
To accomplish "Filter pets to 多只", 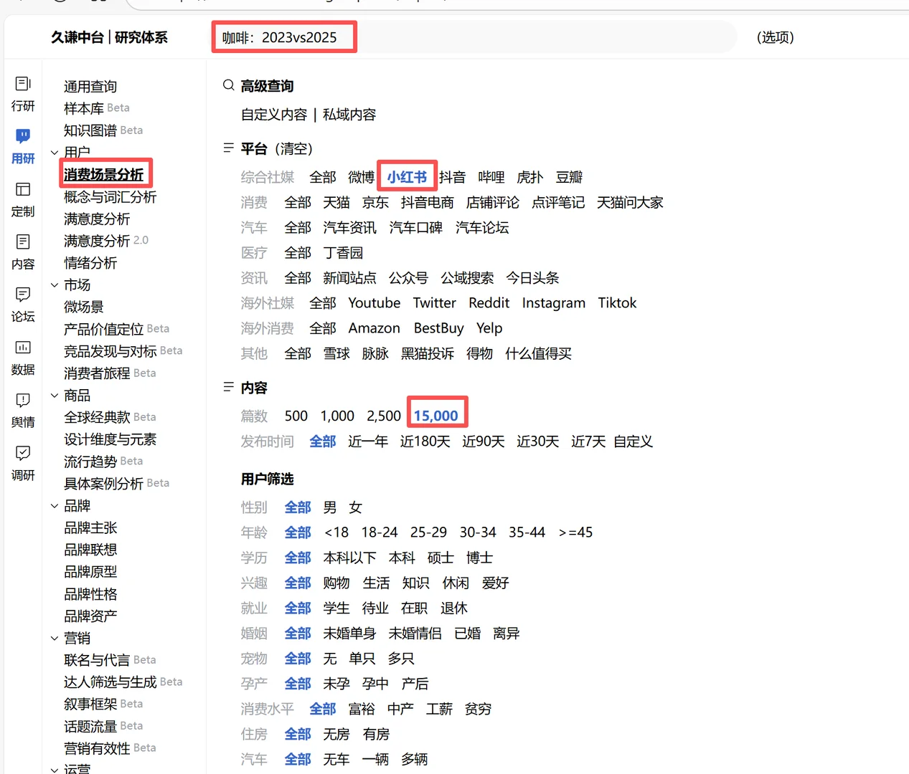I will [401, 659].
